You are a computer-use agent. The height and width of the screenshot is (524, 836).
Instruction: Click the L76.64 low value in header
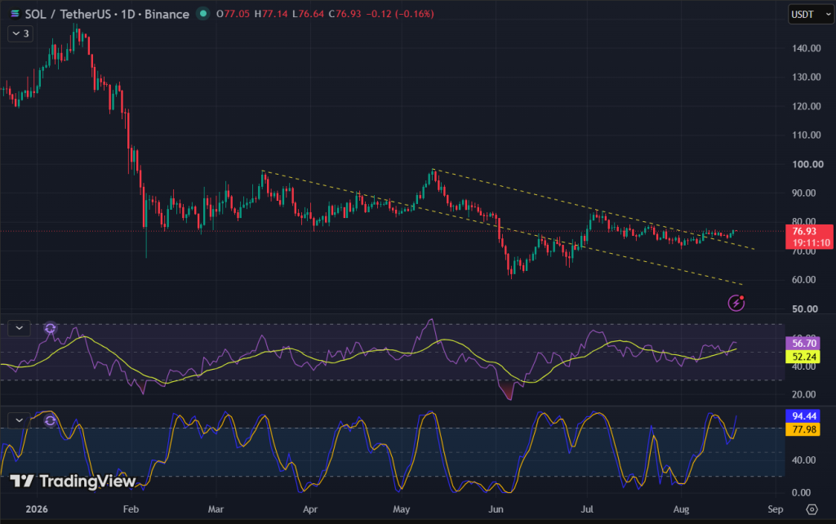(x=308, y=14)
